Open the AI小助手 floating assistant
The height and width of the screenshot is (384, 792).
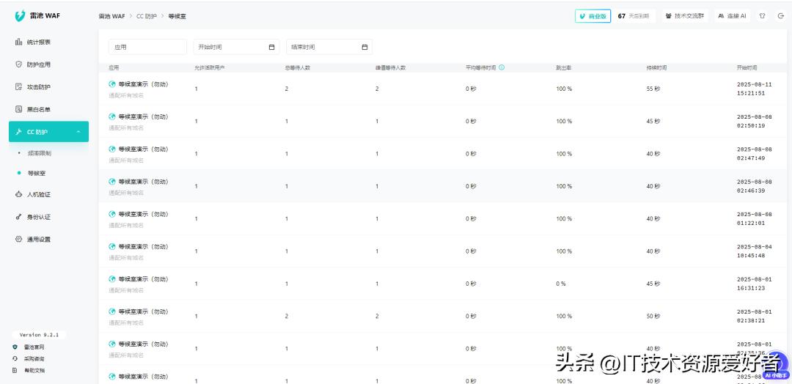pyautogui.click(x=774, y=374)
